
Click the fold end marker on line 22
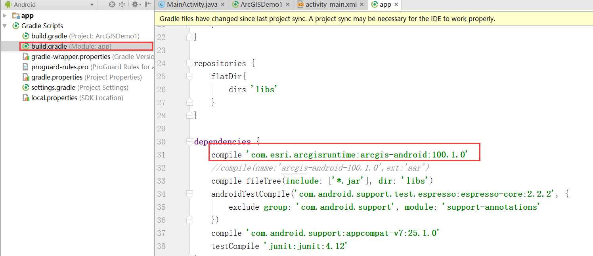point(189,37)
